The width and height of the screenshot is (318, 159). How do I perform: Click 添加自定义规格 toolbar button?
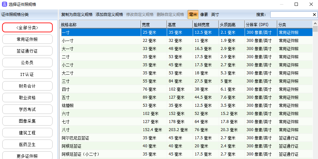109,15
